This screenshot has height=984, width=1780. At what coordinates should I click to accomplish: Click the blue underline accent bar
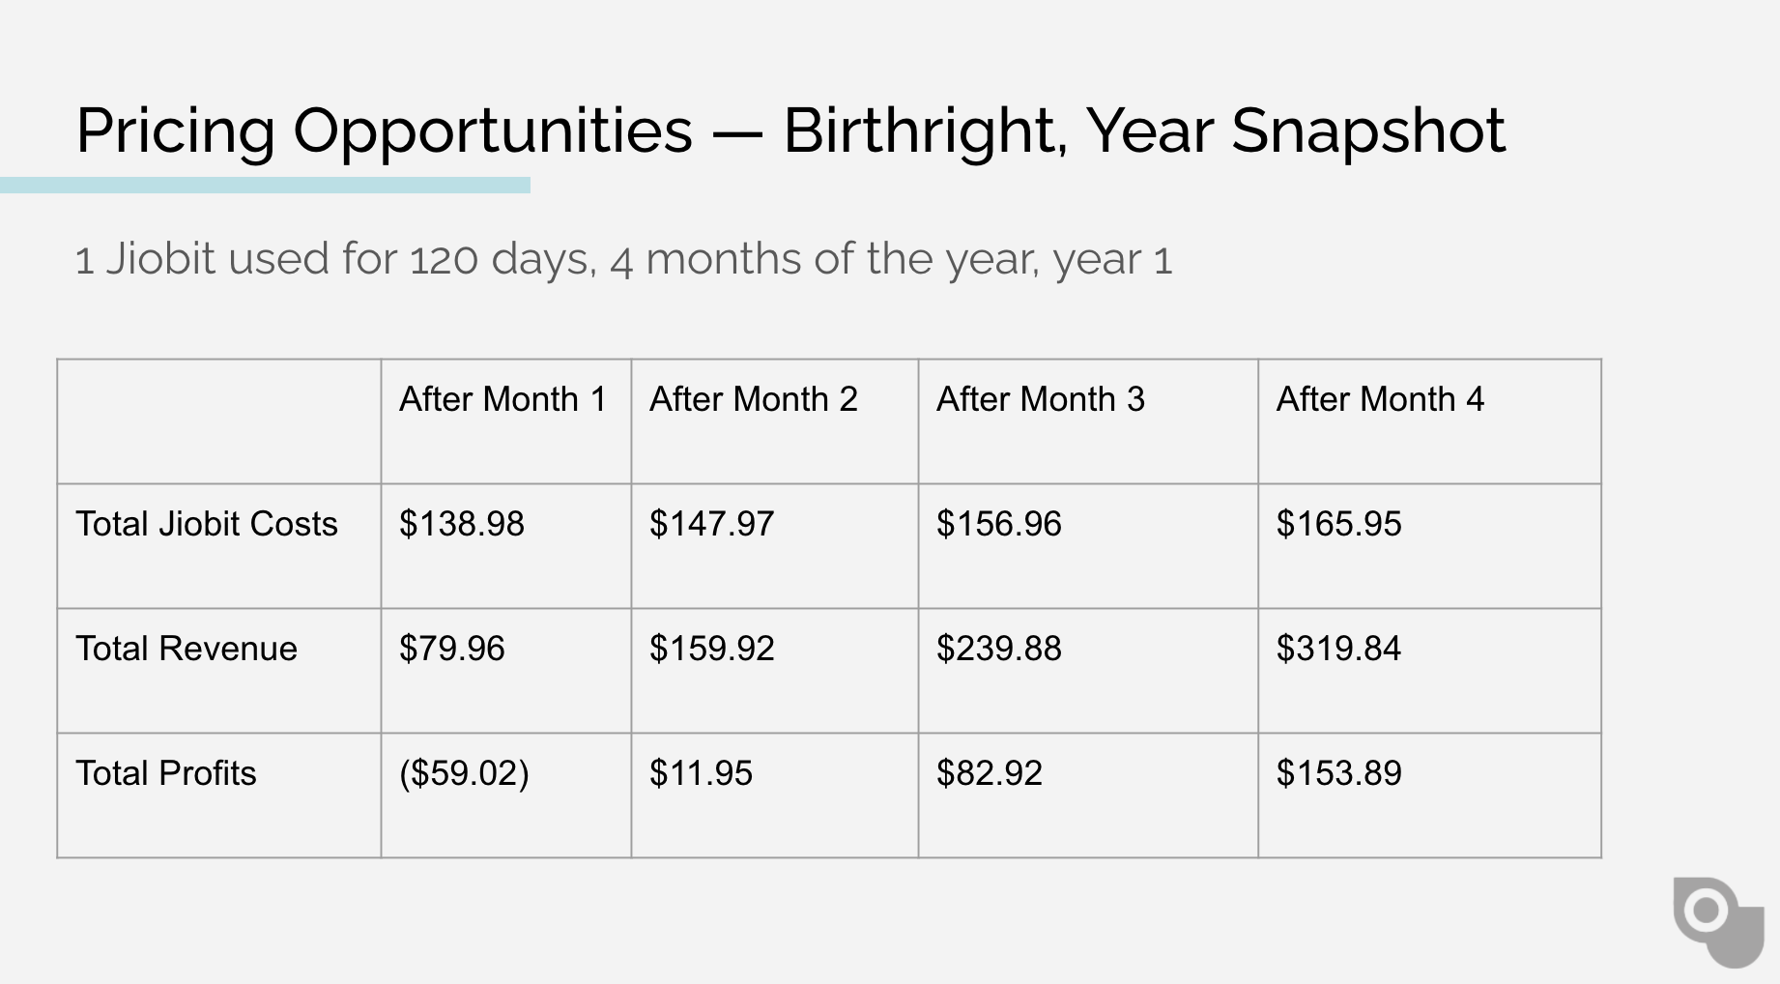click(x=265, y=185)
